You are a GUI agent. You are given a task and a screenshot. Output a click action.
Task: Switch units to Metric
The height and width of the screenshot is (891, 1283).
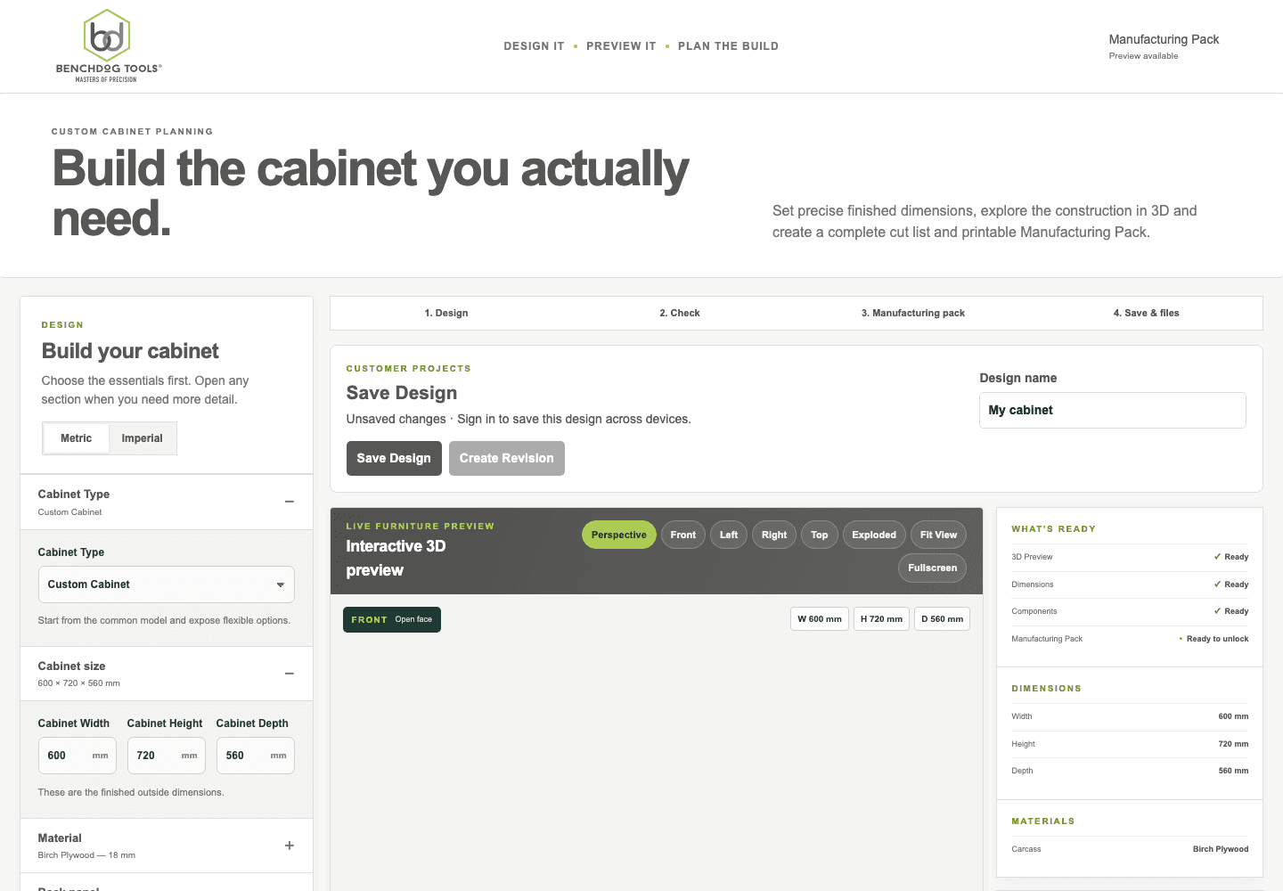(76, 438)
